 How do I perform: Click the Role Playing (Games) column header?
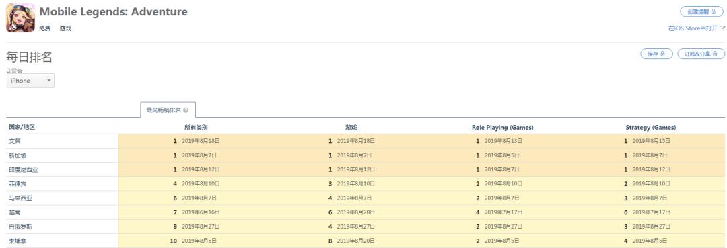[503, 127]
